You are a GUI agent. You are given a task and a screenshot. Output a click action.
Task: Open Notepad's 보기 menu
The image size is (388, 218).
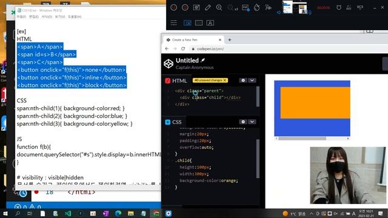(60, 16)
